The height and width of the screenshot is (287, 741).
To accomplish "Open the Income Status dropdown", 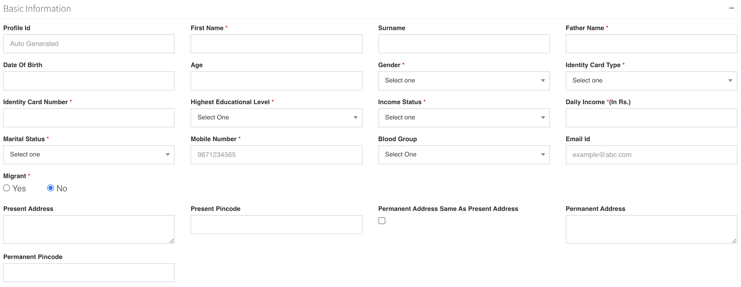I will [464, 118].
